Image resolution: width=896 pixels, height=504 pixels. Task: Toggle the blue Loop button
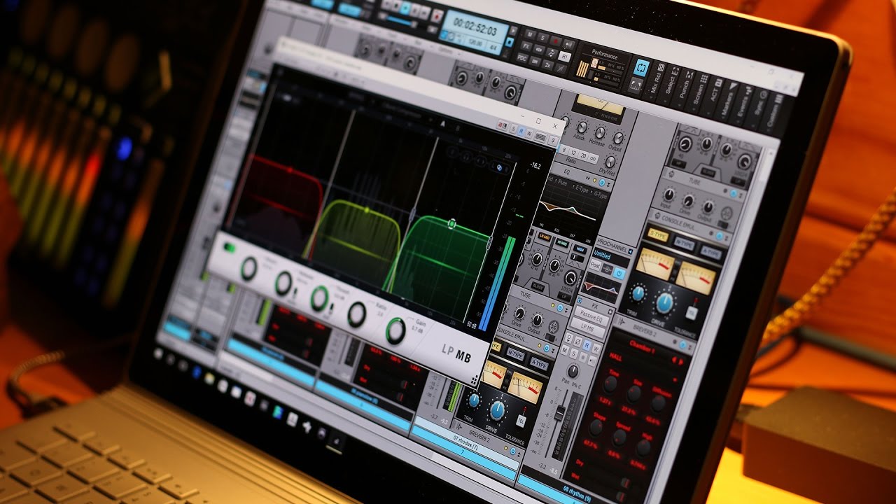642,69
